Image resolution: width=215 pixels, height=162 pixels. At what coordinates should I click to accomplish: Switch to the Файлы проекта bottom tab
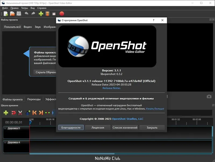[12, 99]
